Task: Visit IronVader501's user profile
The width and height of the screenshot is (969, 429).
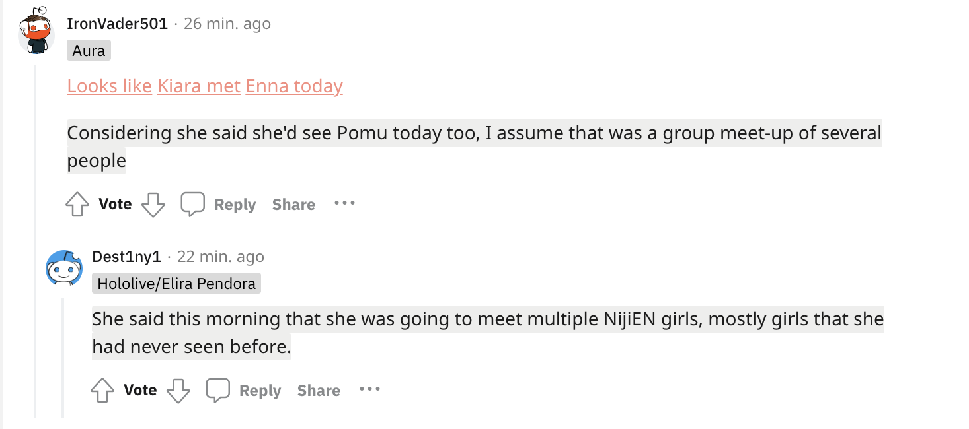Action: pos(118,24)
